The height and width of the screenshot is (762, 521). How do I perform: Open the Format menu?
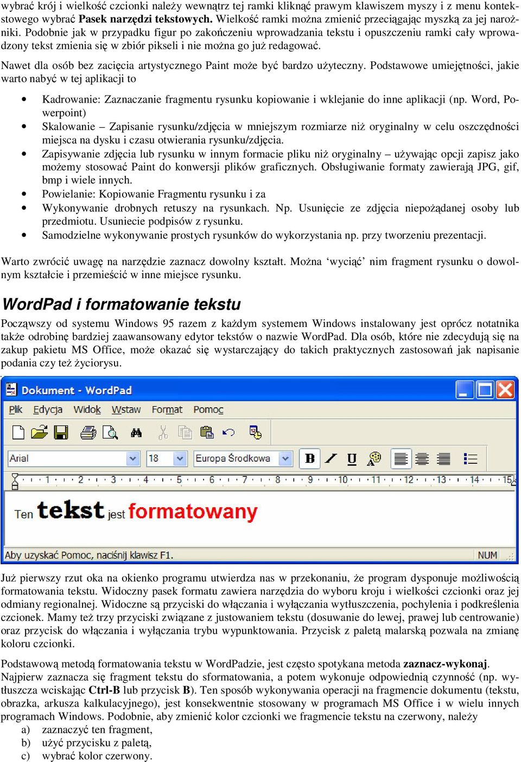click(167, 410)
